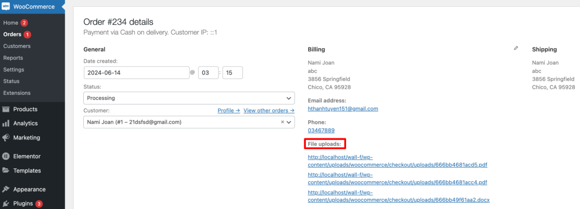Click the shipping address 3856 Springfield
Screen dimensions: 580x209
[x=553, y=79]
